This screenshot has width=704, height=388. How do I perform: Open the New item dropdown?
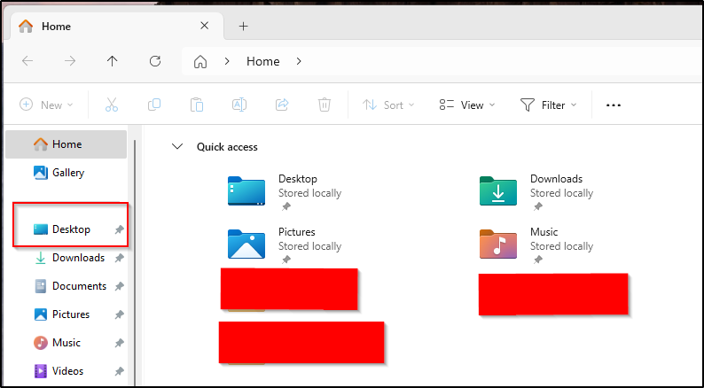[47, 105]
